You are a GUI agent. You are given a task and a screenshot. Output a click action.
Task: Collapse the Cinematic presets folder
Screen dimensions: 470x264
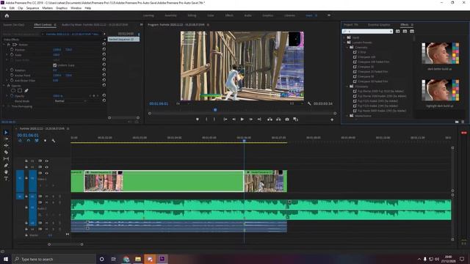coord(347,47)
